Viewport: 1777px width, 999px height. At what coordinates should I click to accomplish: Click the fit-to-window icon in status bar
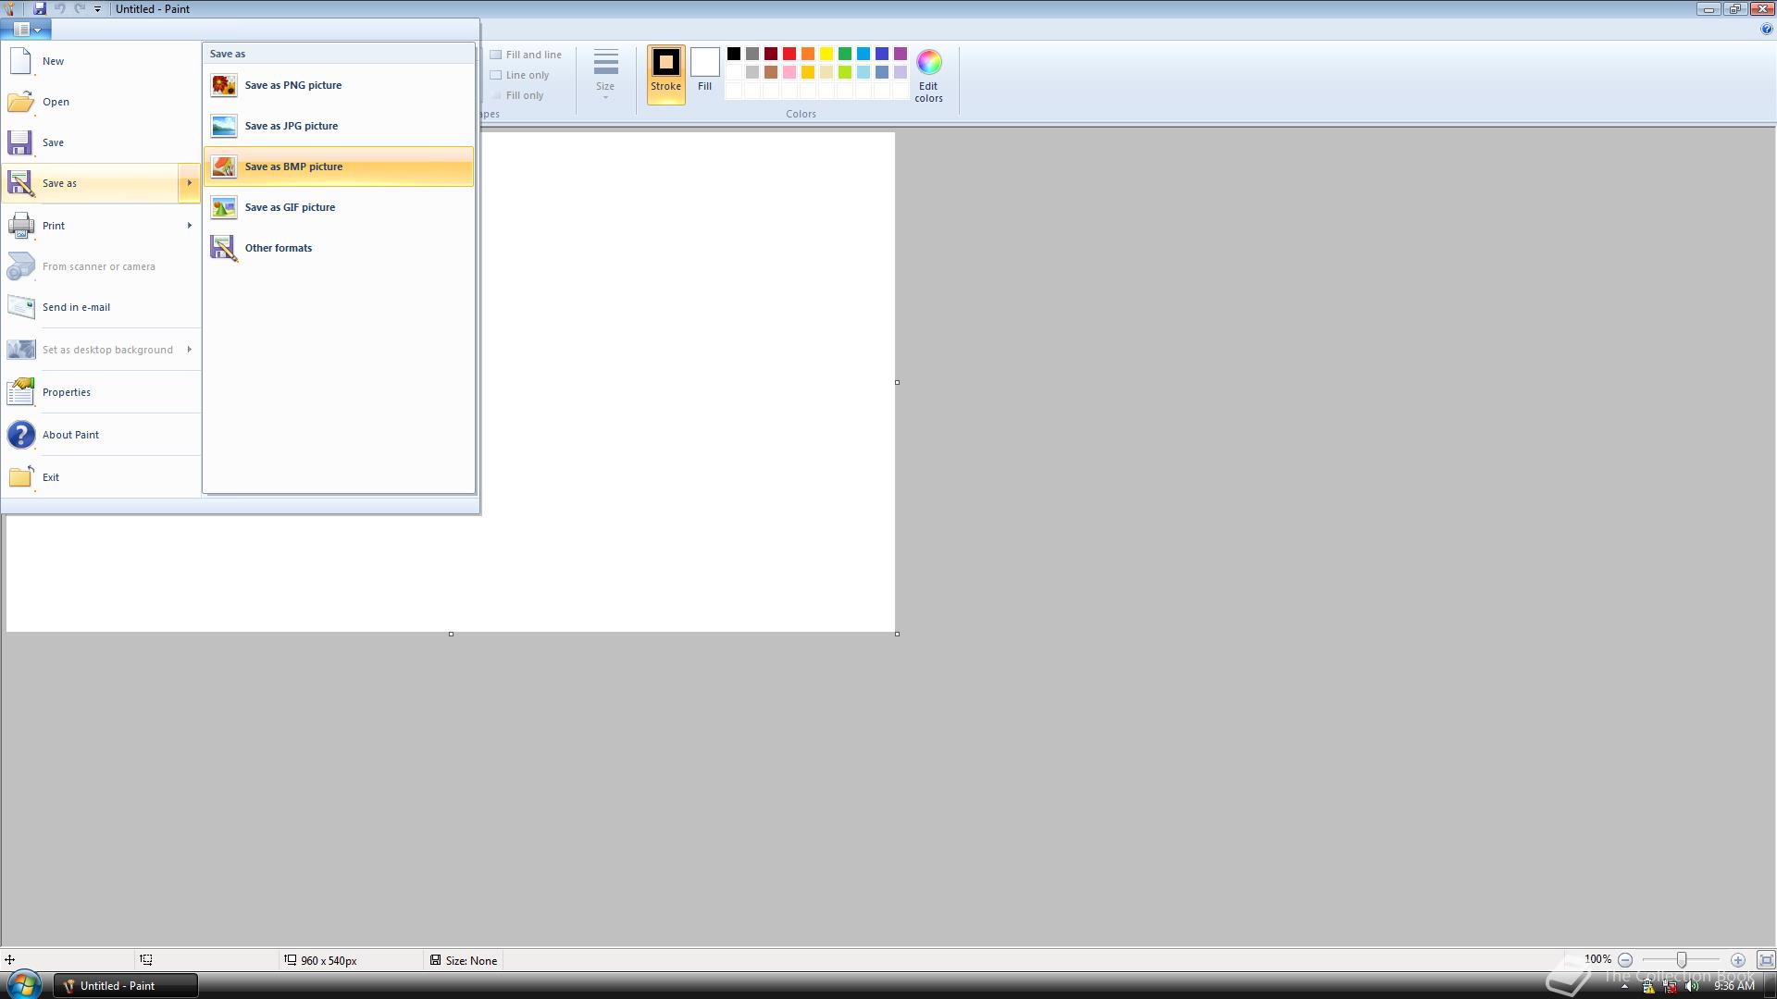point(1766,960)
